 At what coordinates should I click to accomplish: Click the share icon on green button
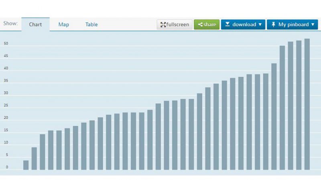point(200,25)
